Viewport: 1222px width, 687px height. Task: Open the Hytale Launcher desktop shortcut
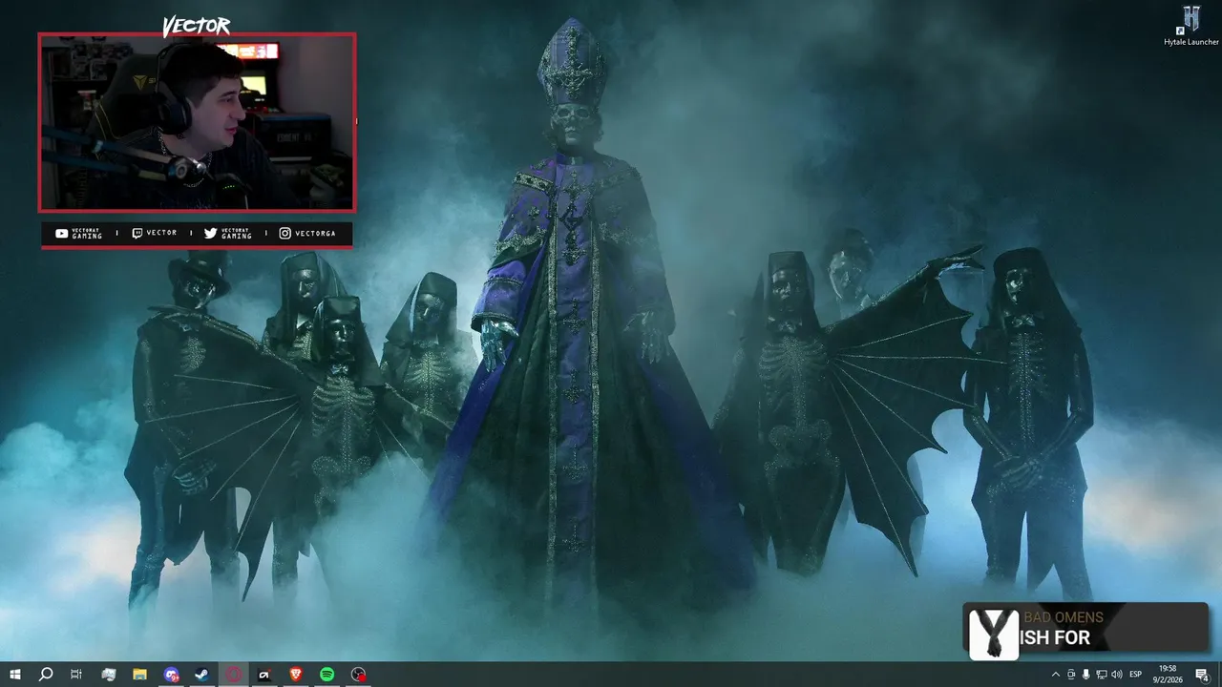pos(1190,25)
